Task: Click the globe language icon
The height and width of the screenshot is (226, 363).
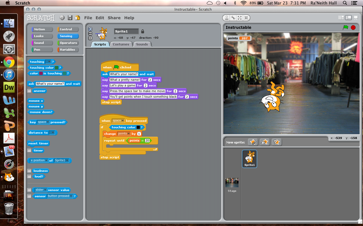Action: click(62, 18)
